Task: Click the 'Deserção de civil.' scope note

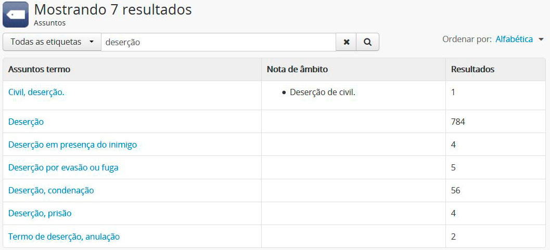Action: (323, 93)
